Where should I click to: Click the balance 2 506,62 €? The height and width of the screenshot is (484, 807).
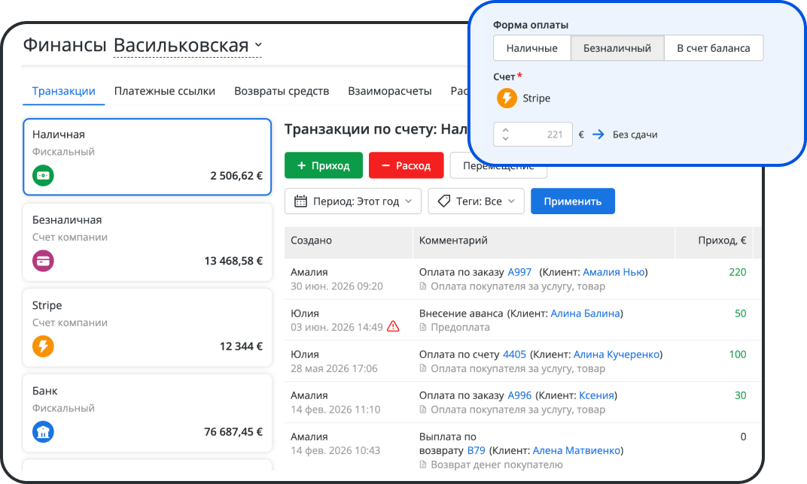tap(236, 176)
